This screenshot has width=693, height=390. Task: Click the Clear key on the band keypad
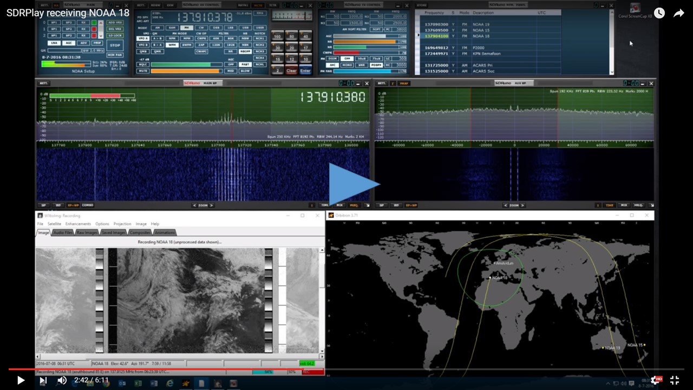point(291,70)
